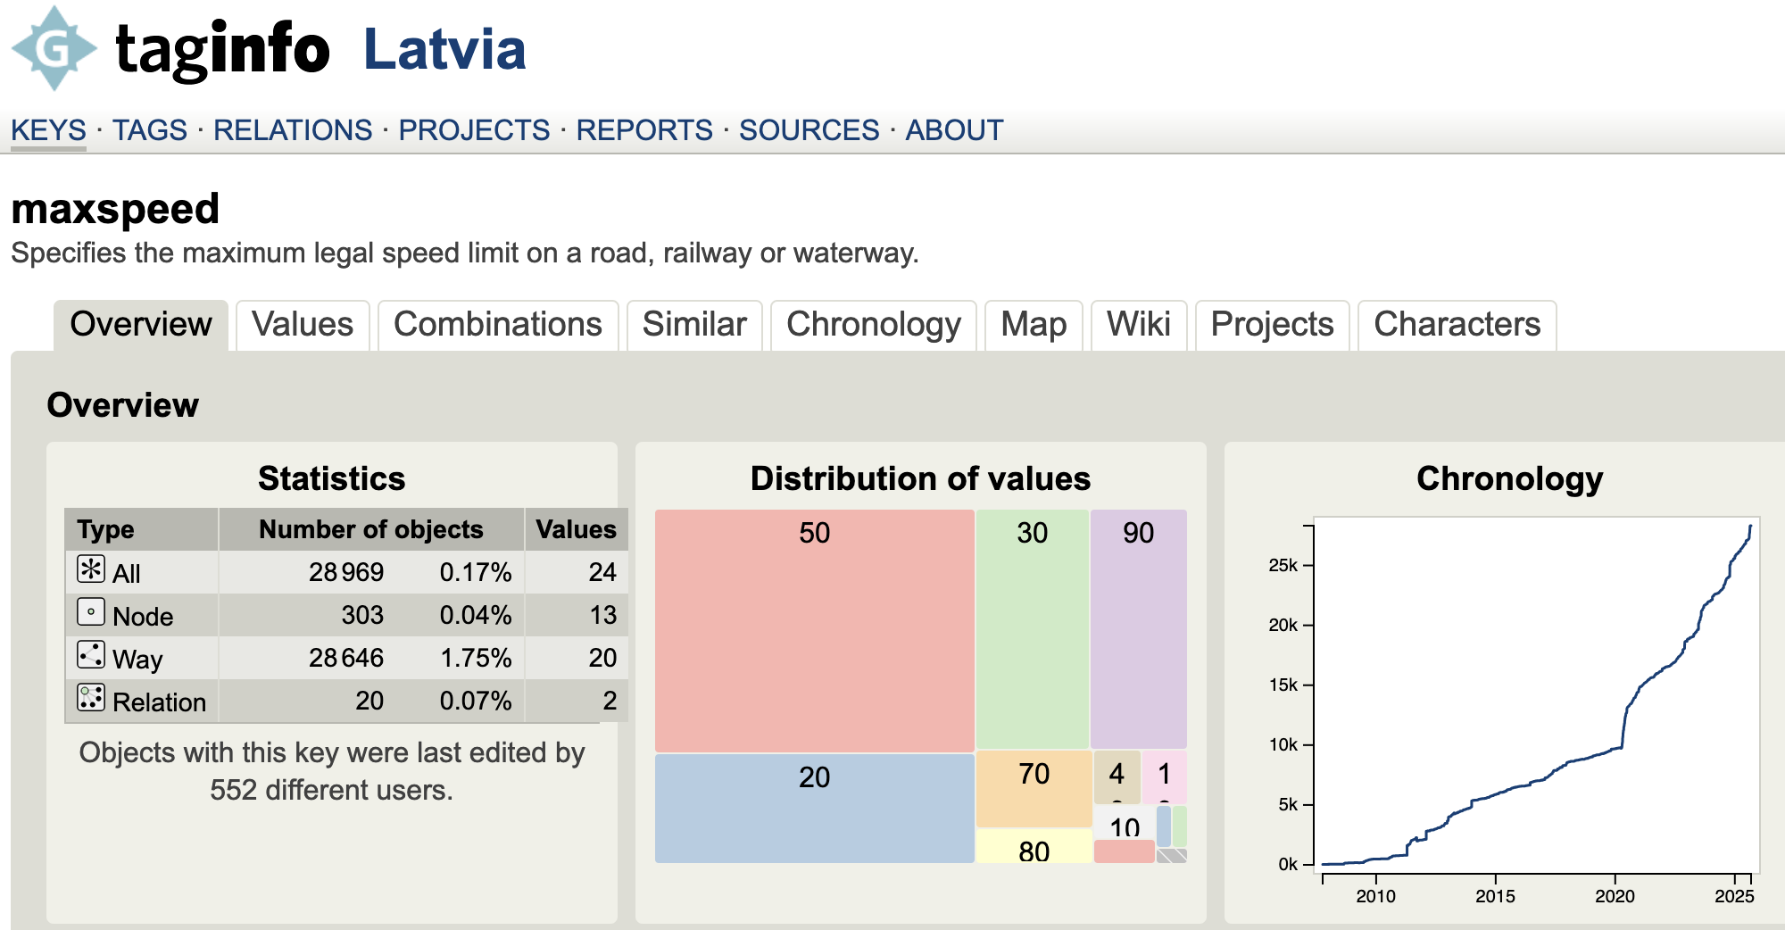
Task: Click the orange 70 value block
Action: [1034, 789]
